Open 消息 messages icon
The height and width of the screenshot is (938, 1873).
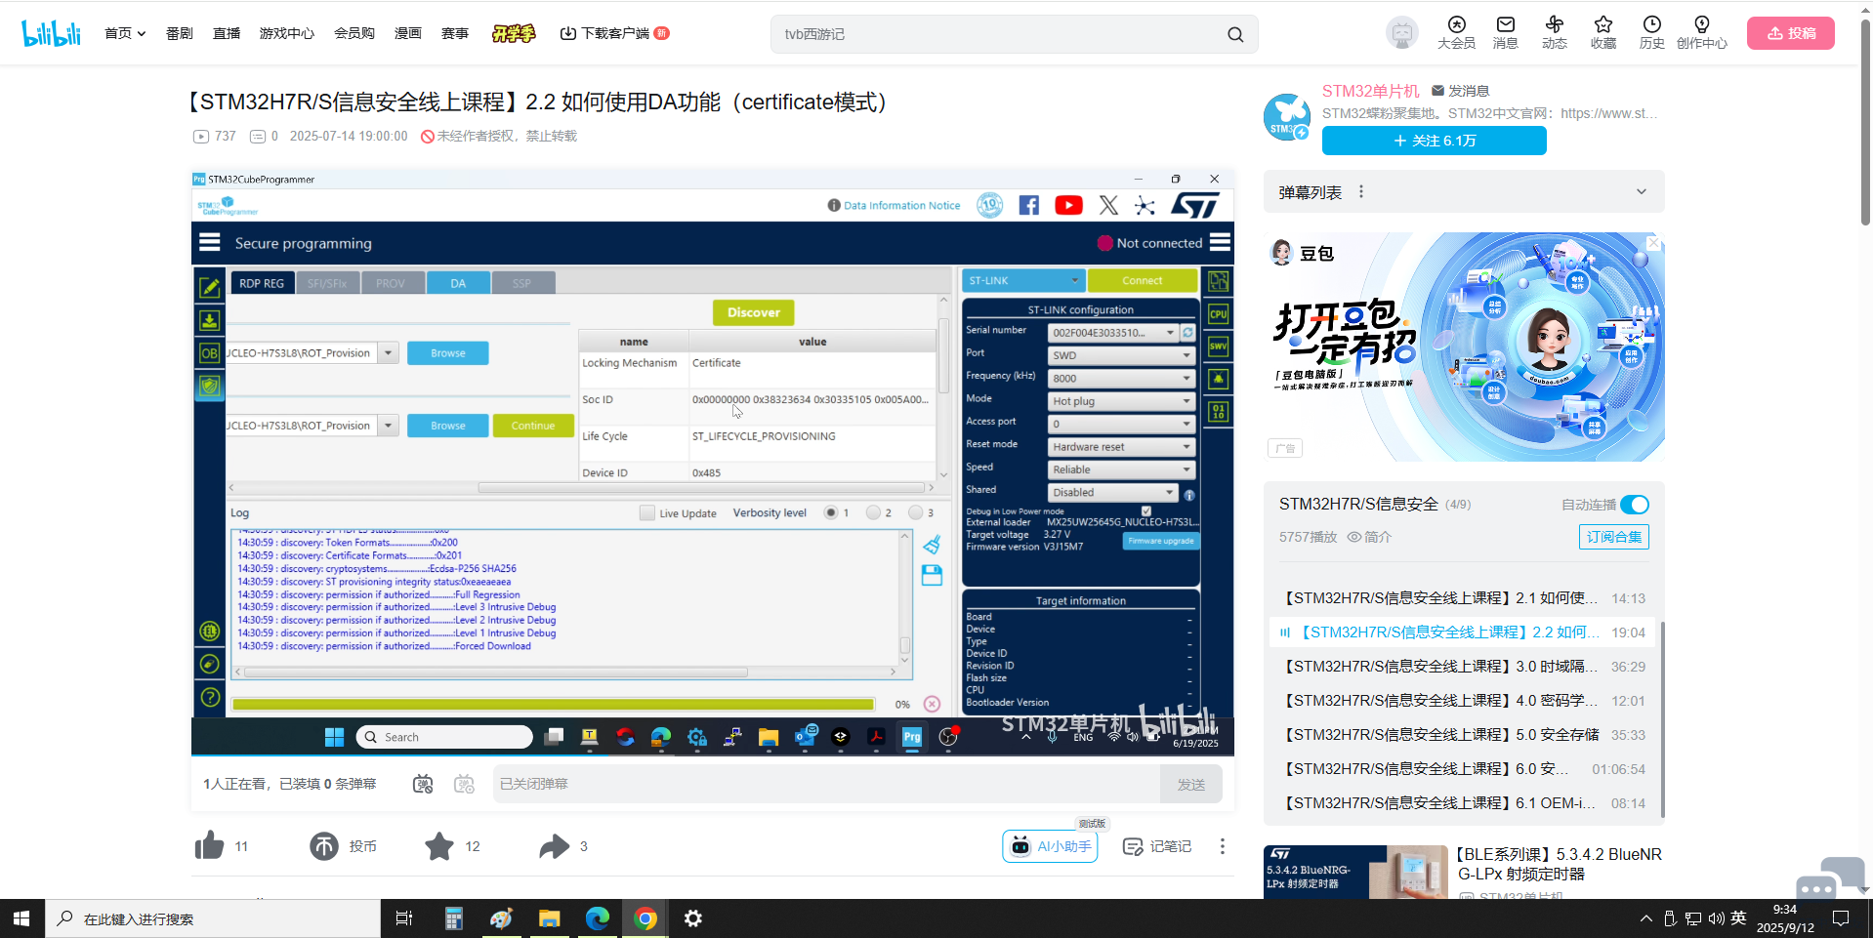coord(1505,33)
